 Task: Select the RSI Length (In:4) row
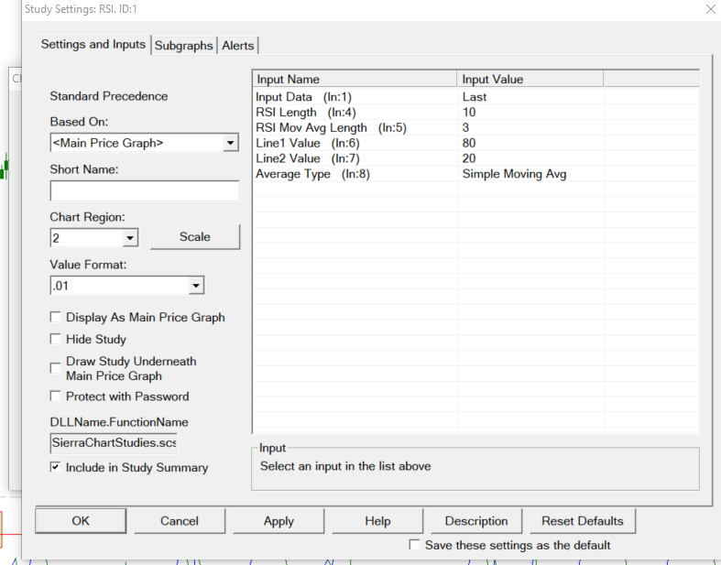click(475, 112)
